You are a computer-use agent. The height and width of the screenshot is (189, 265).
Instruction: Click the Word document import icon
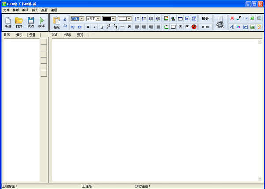pyautogui.click(x=246, y=27)
